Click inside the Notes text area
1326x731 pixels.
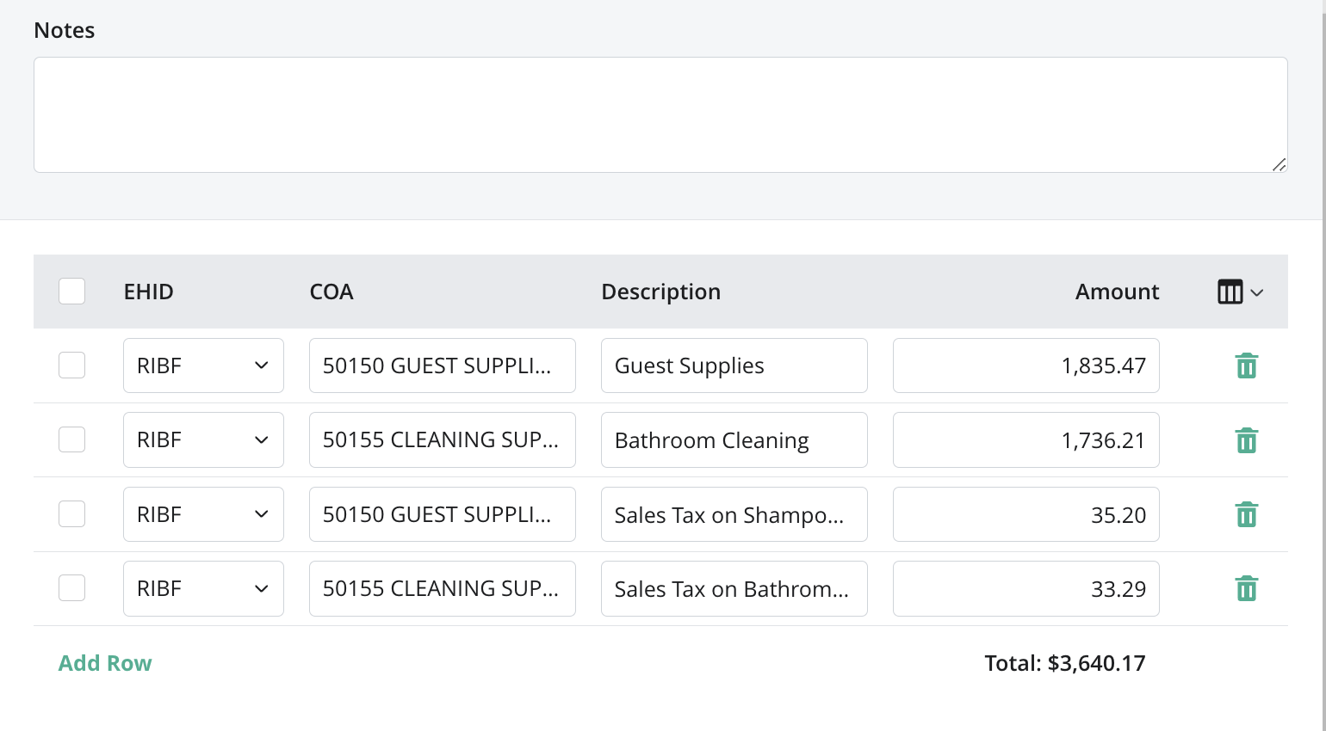pos(660,114)
